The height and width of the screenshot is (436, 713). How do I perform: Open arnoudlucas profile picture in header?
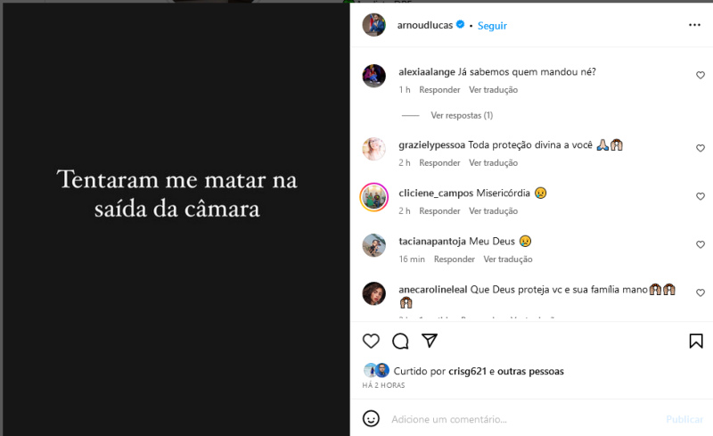[373, 25]
